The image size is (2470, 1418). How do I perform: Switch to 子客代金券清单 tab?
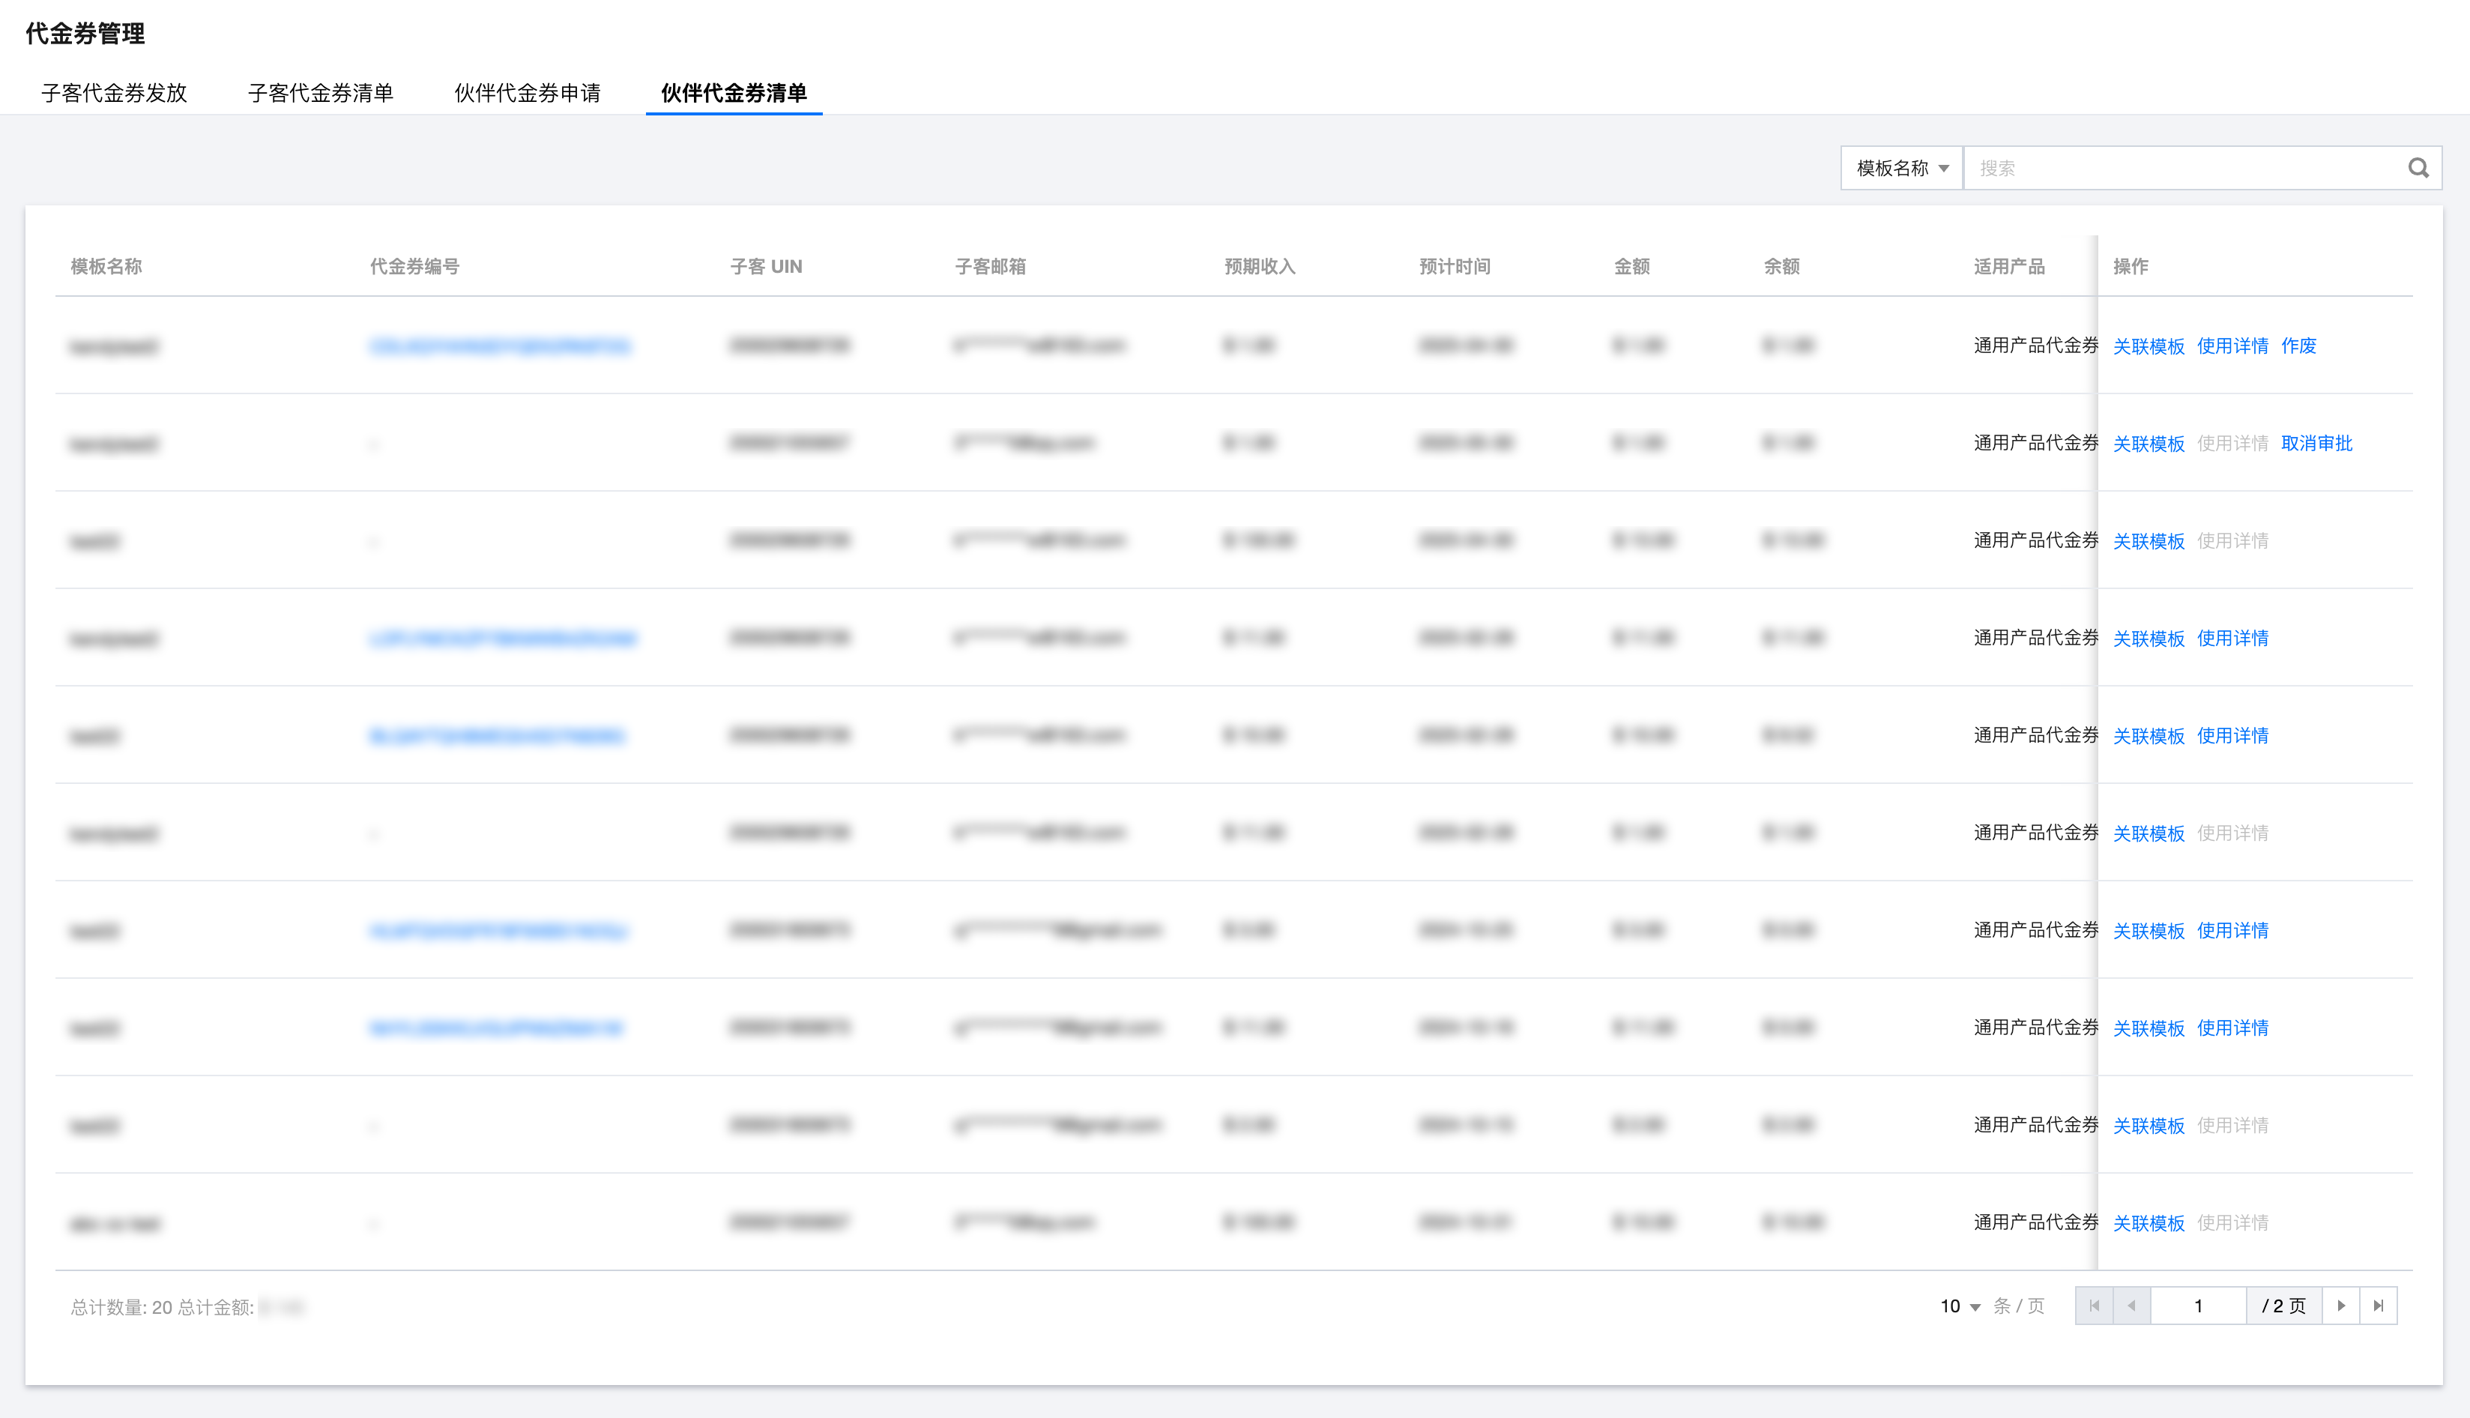[320, 94]
